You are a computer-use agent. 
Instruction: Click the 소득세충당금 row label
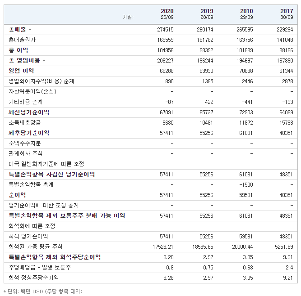25,122
